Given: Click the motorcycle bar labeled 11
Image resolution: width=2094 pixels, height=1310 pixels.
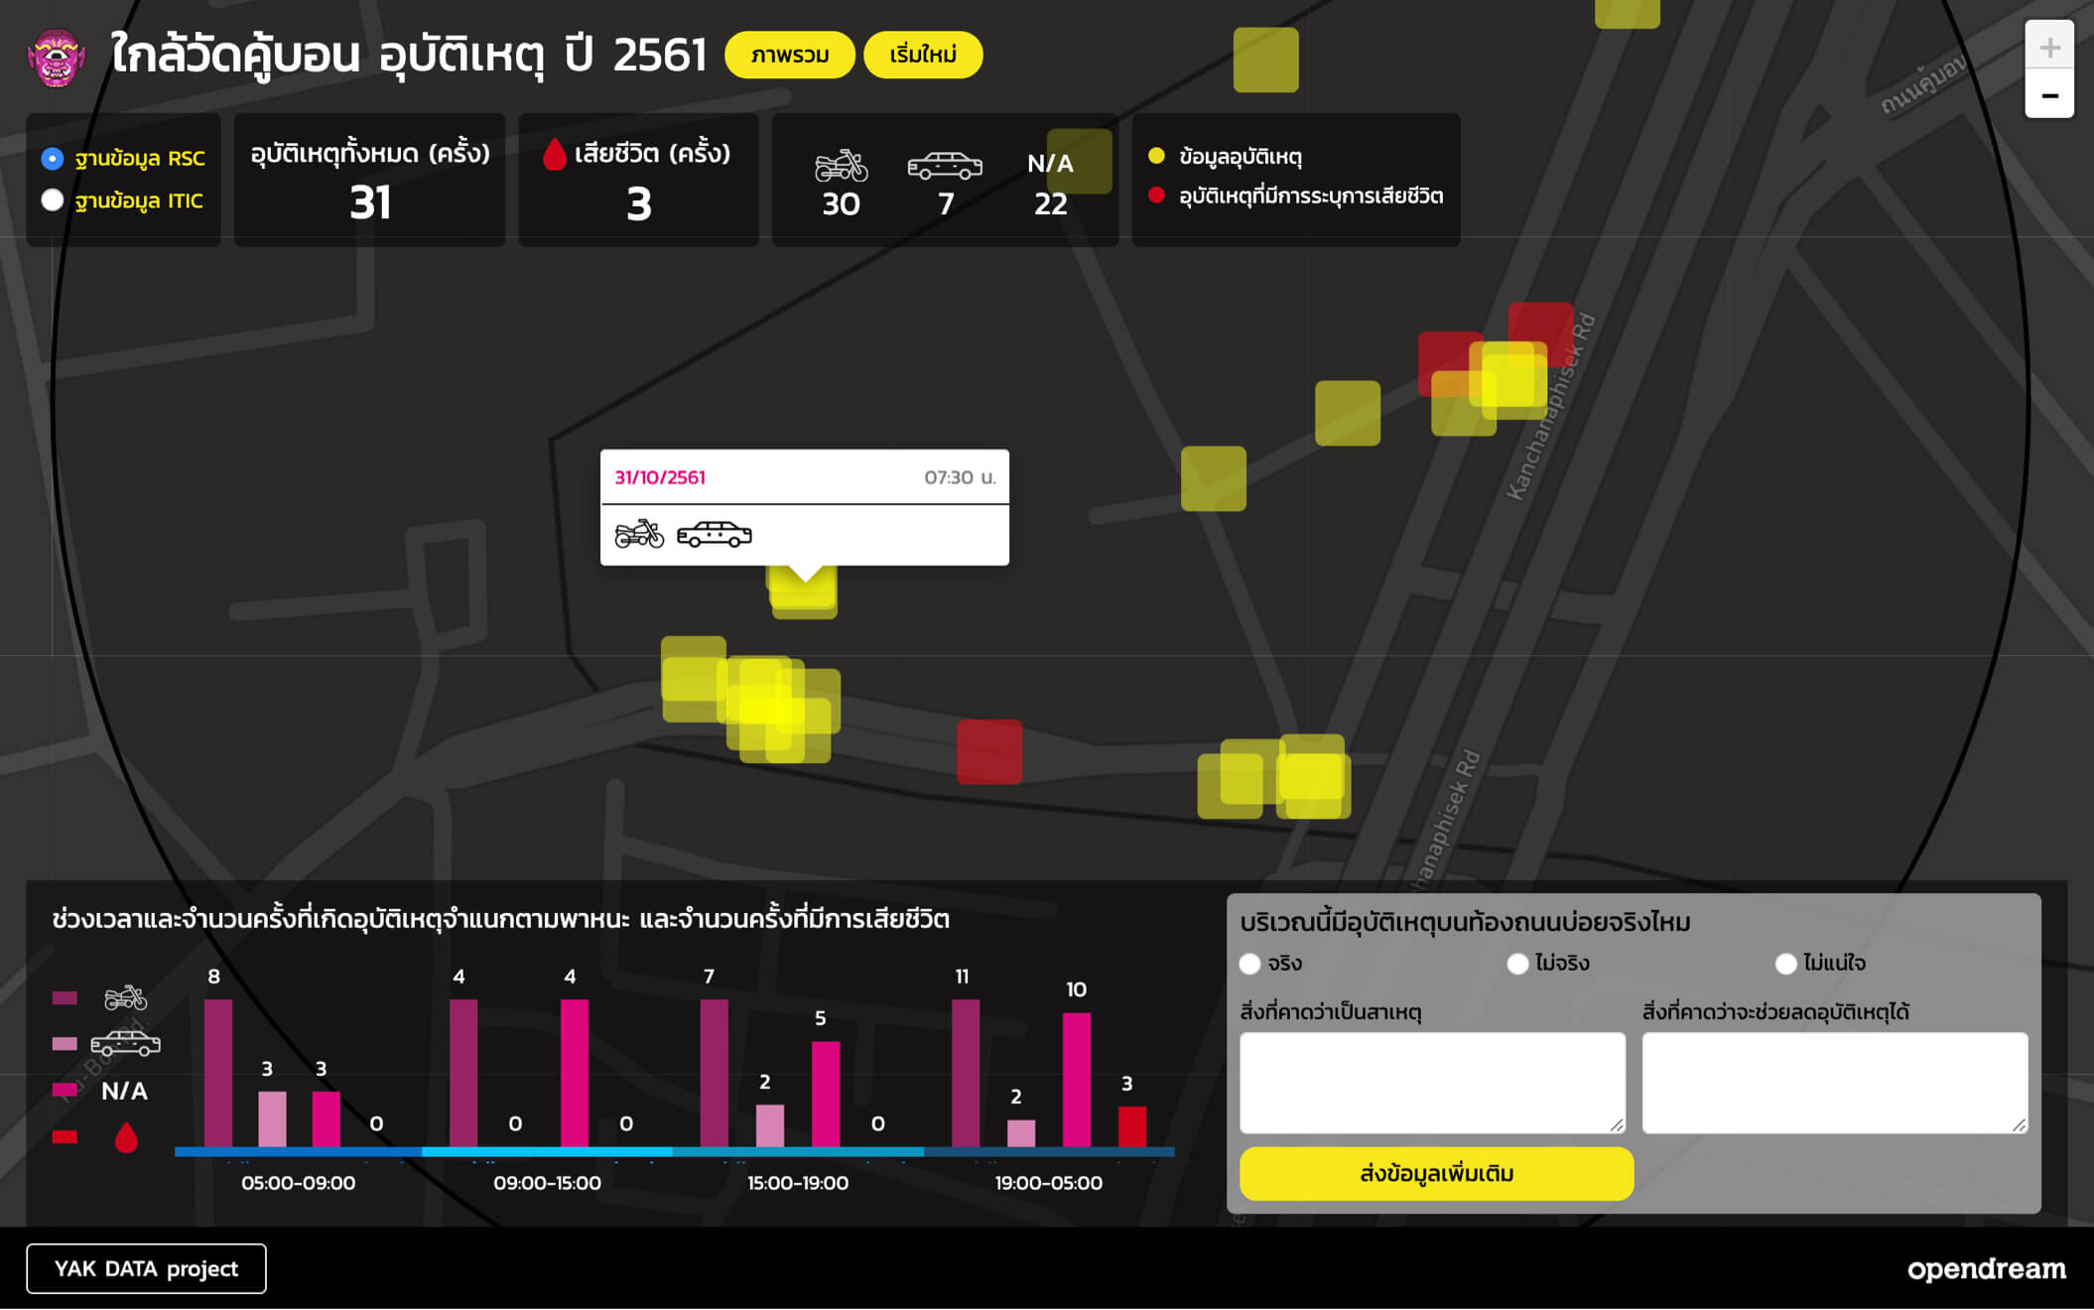Looking at the screenshot, I should click(966, 1073).
